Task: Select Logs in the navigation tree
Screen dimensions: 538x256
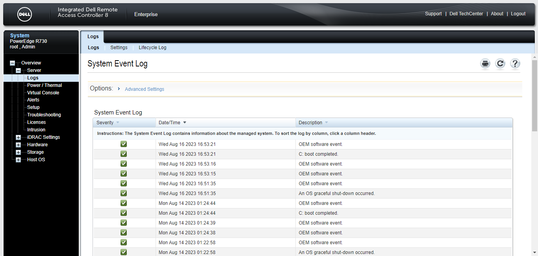Action: pos(33,78)
